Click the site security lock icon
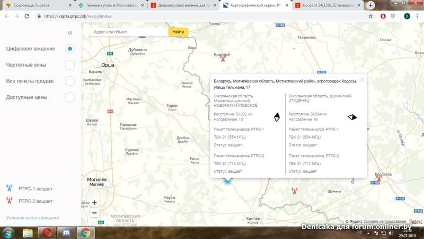 (x=39, y=16)
